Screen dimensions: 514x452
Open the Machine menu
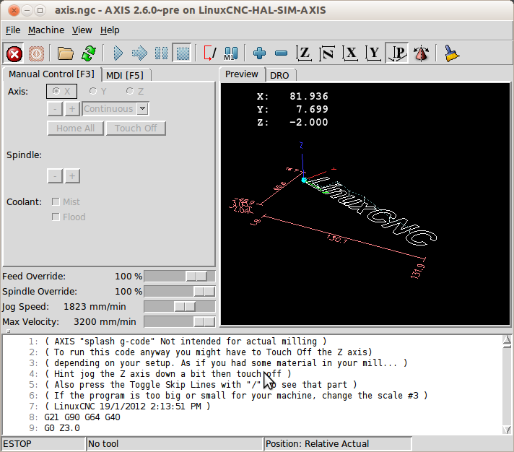tap(46, 30)
